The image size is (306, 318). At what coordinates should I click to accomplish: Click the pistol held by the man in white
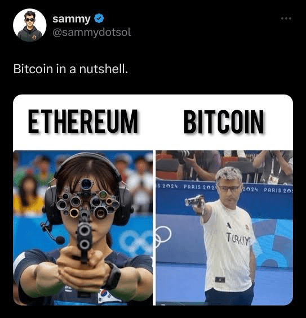pos(194,202)
